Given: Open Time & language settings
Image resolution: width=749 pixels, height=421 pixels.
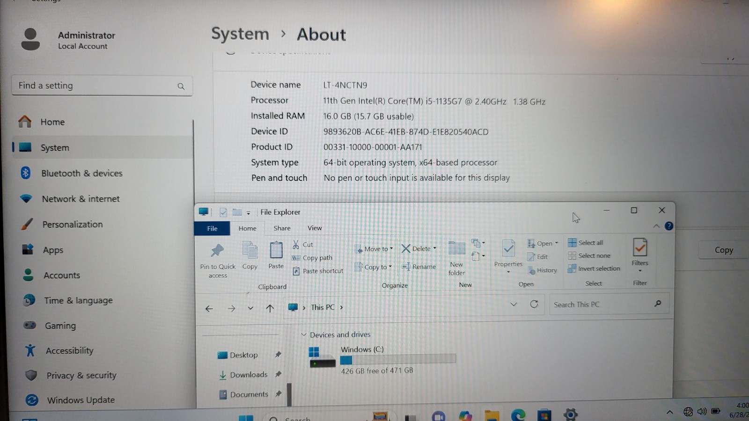Looking at the screenshot, I should point(102,300).
